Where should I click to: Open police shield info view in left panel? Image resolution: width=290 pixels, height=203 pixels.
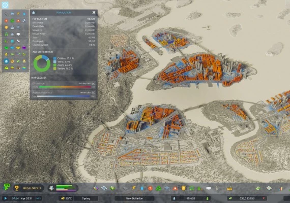6,27
